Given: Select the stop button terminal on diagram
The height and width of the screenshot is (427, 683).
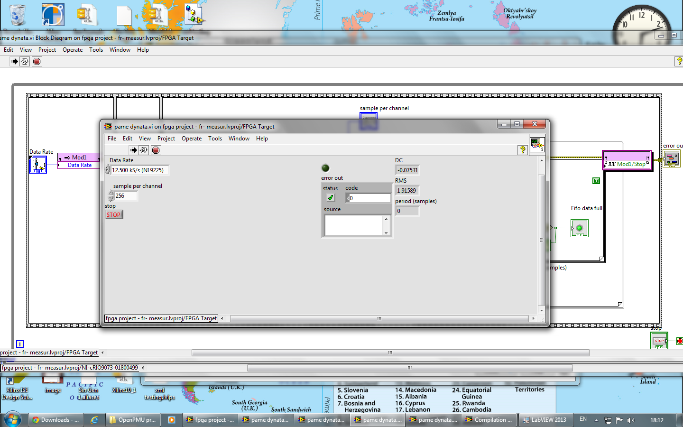Looking at the screenshot, I should (659, 340).
